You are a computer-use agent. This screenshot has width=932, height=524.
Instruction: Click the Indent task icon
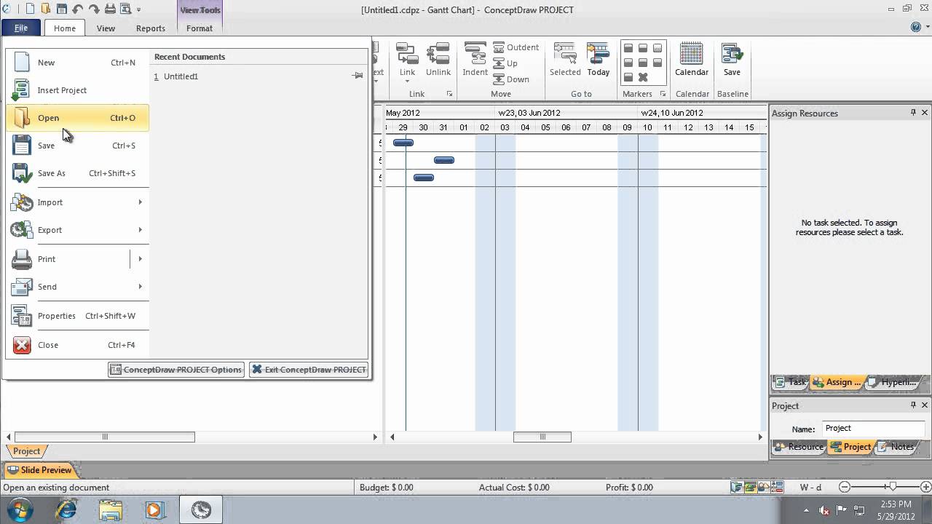tap(475, 54)
